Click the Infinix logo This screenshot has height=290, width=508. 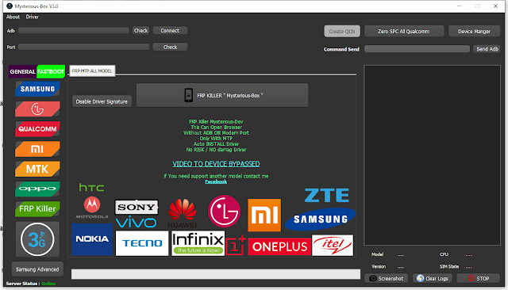[x=198, y=243]
